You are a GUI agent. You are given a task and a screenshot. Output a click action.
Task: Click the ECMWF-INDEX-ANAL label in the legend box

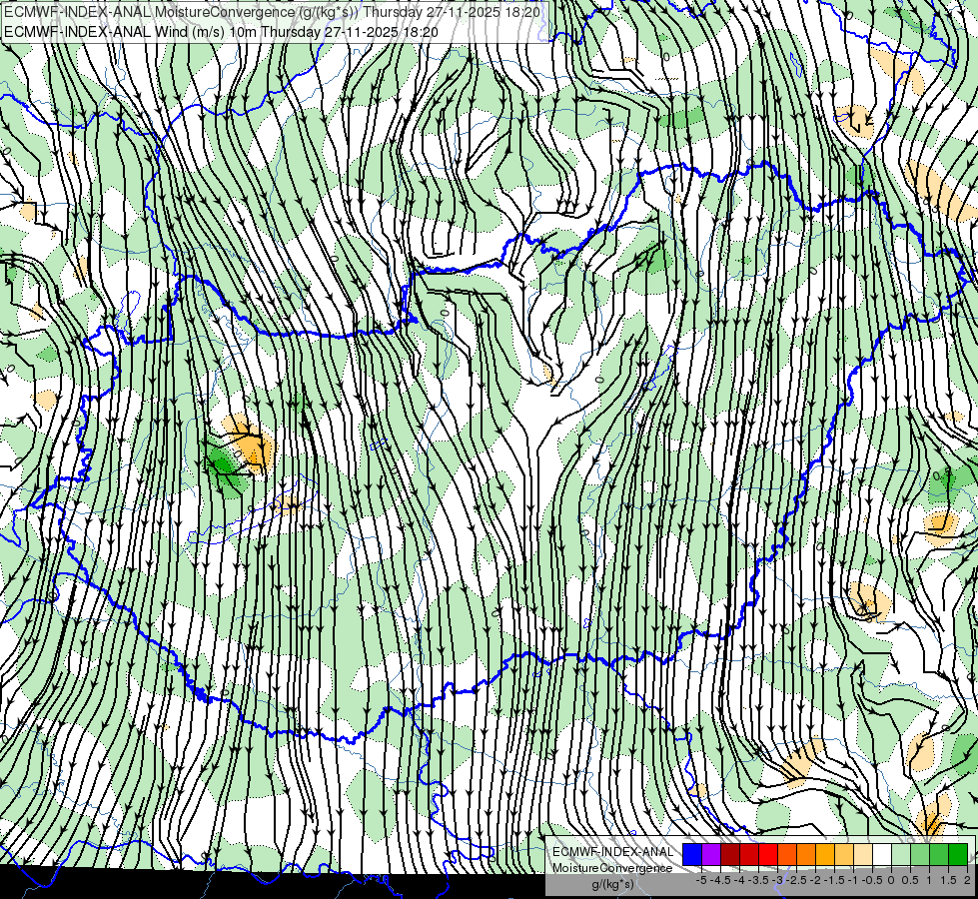click(612, 852)
